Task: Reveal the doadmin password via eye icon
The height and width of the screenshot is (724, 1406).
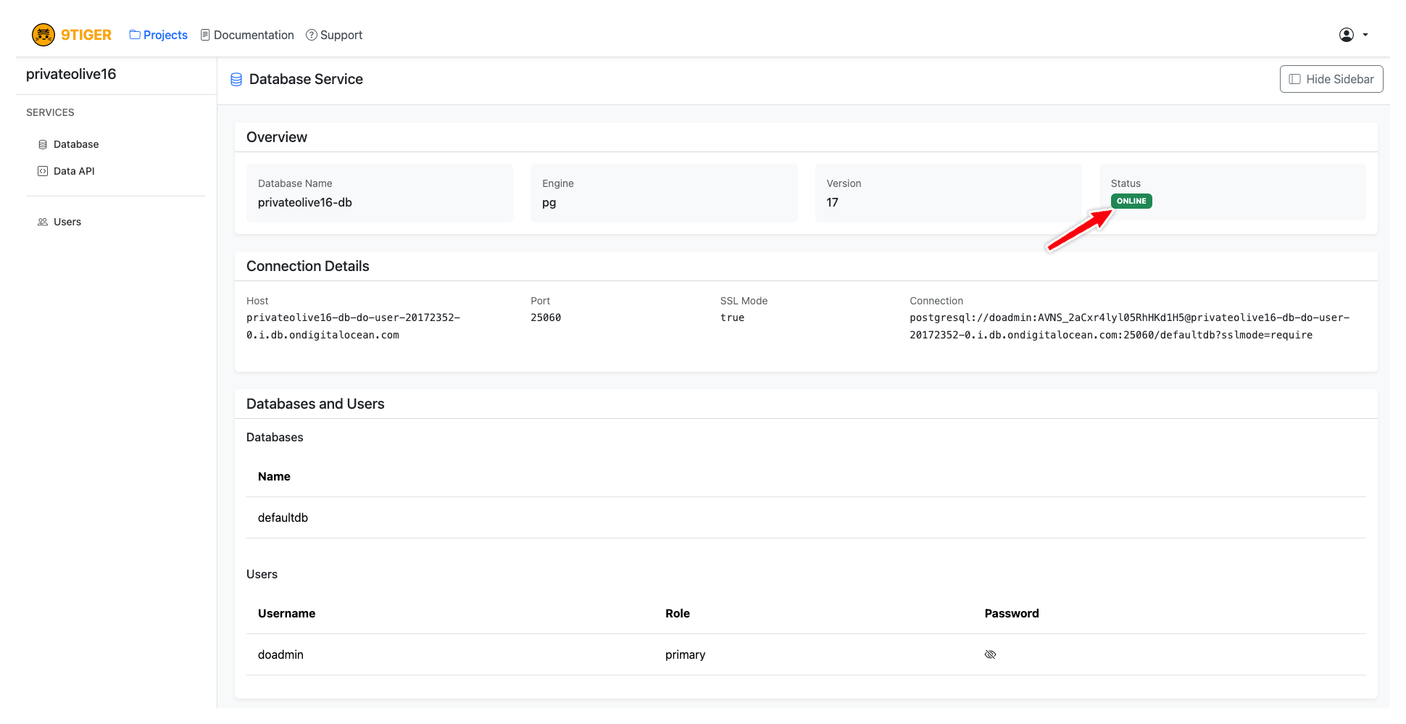Action: point(990,654)
